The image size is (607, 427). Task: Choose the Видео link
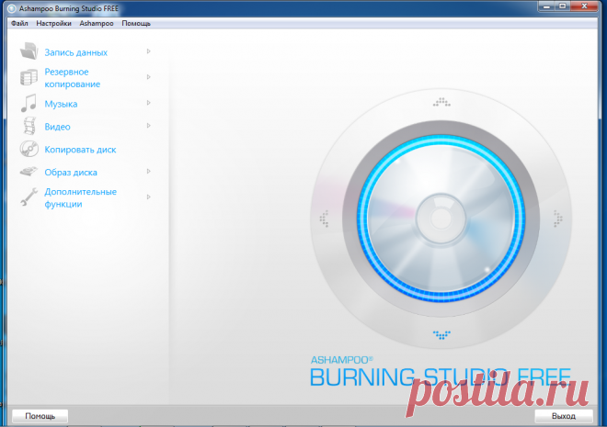tap(57, 127)
